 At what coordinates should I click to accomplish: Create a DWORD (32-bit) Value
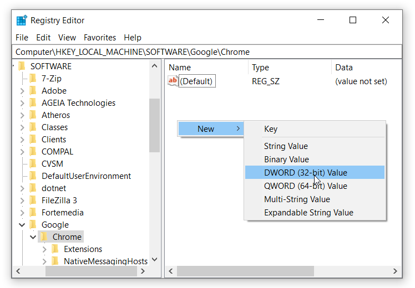coord(315,172)
